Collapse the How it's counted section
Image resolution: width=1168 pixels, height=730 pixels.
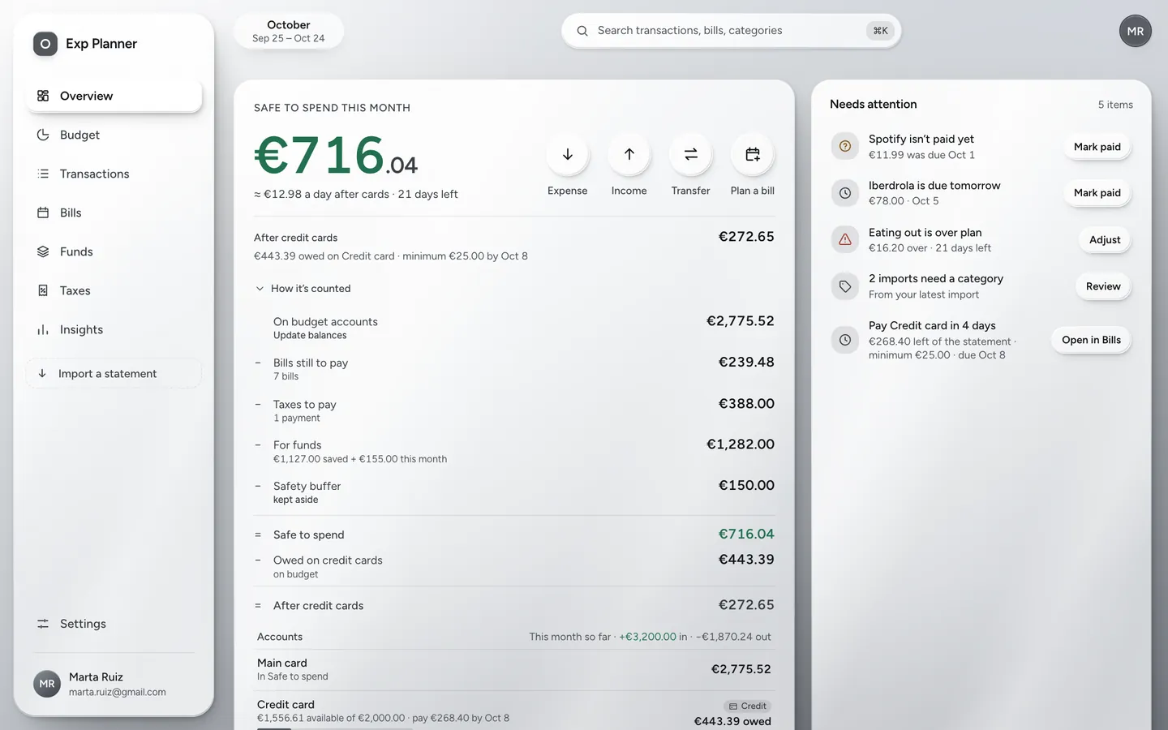tap(303, 289)
